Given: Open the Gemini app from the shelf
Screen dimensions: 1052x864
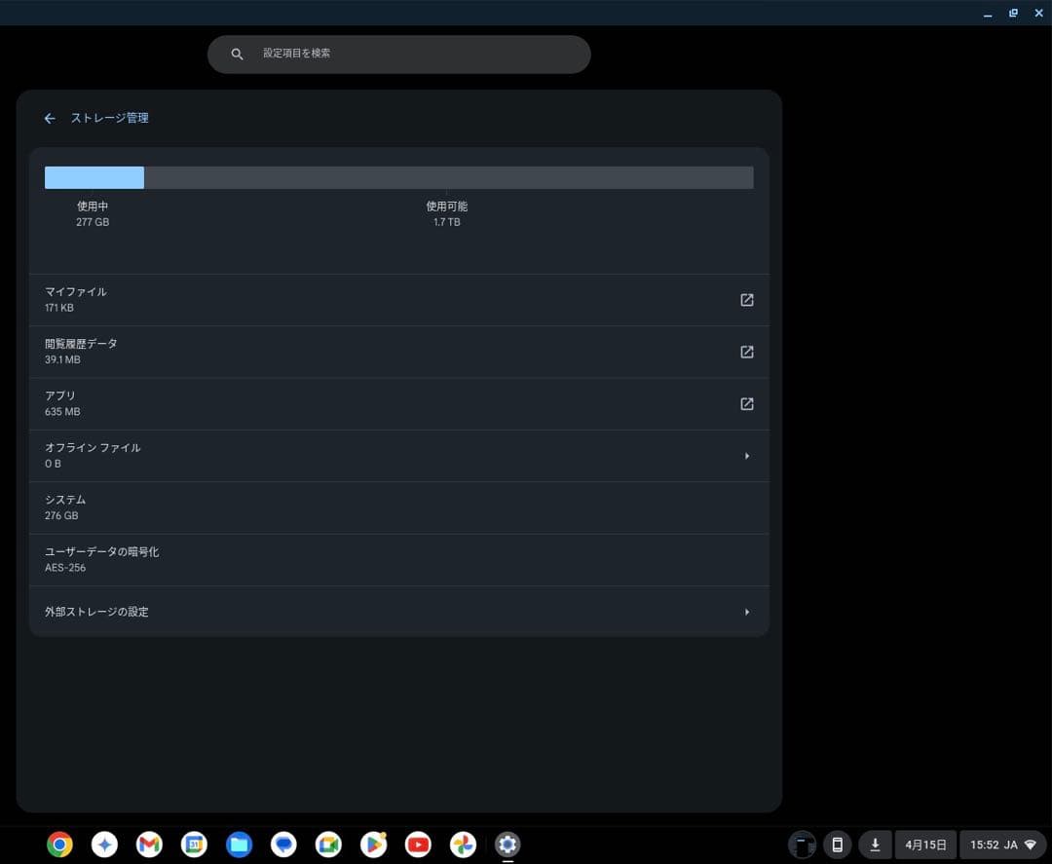Looking at the screenshot, I should tap(104, 845).
